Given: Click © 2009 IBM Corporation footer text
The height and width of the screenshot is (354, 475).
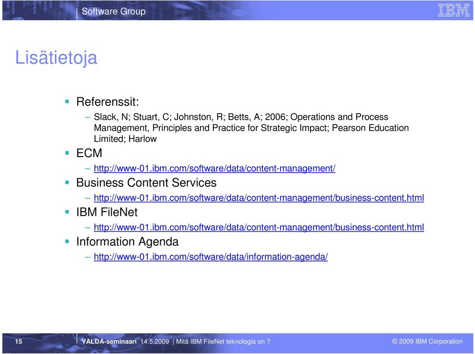Looking at the screenshot, I should (x=427, y=341).
